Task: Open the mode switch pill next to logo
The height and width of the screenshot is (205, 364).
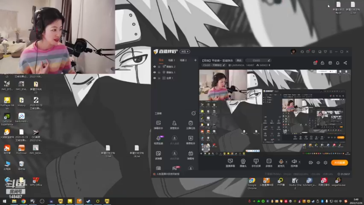Action: pos(185,51)
